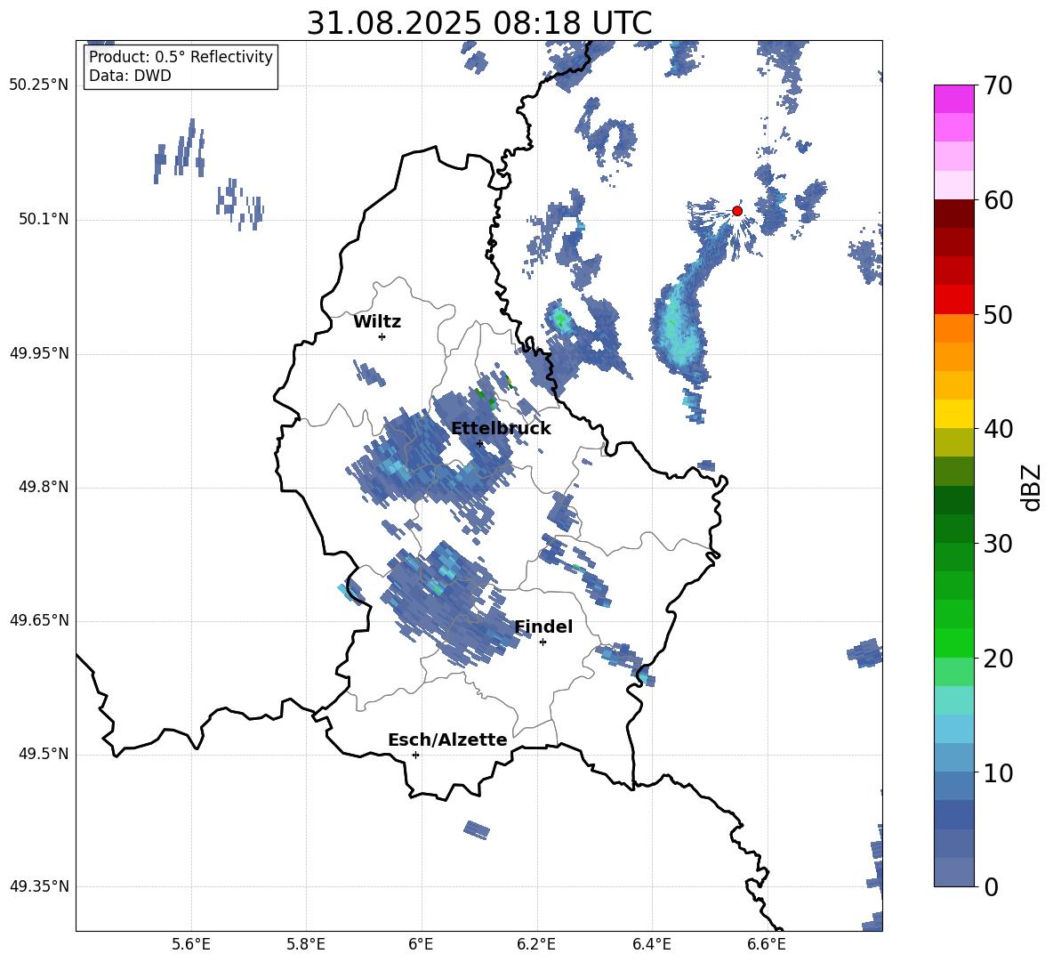Click the Wiltz station cross marker
The height and width of the screenshot is (962, 1053).
click(x=382, y=336)
